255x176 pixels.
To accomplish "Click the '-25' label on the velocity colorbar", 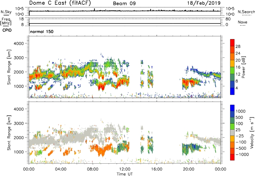I will pos(239,136).
